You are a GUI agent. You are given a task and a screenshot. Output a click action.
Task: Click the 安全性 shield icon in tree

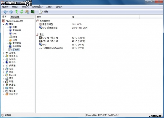(x=7, y=85)
